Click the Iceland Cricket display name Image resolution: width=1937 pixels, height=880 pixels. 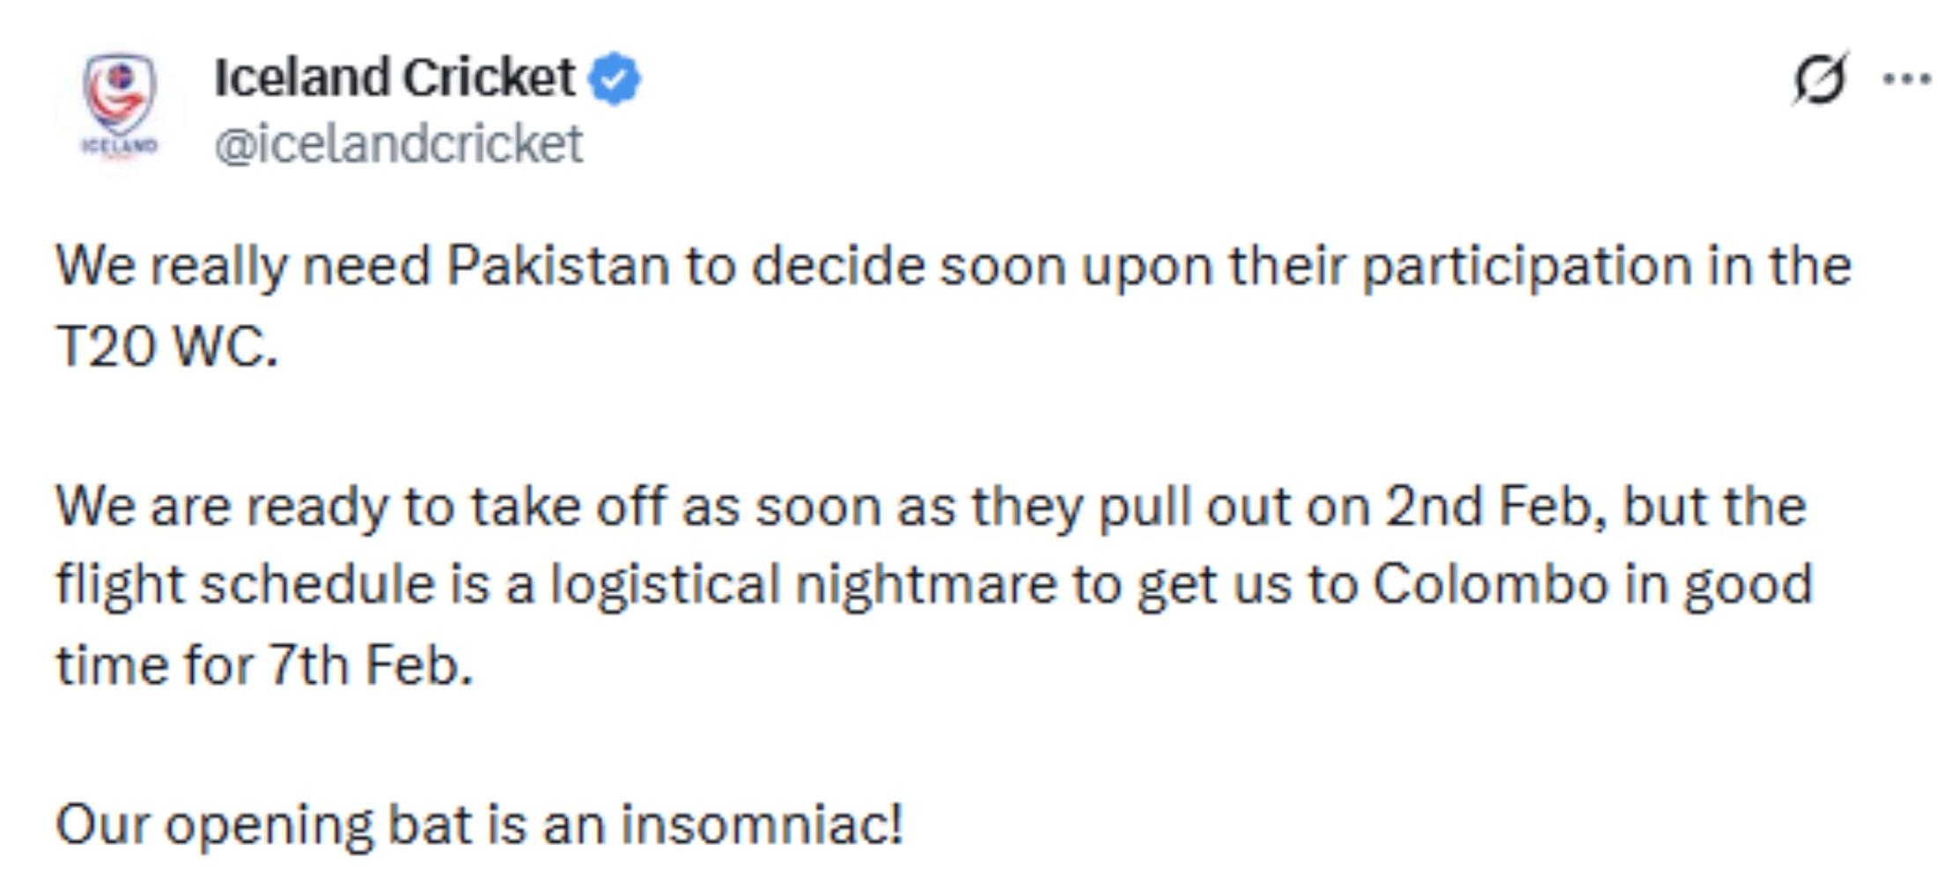394,77
